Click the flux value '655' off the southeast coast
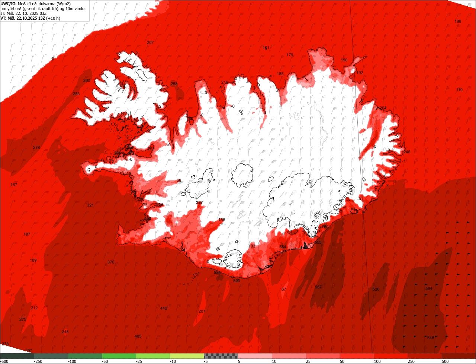The height and width of the screenshot is (364, 476). (318, 243)
